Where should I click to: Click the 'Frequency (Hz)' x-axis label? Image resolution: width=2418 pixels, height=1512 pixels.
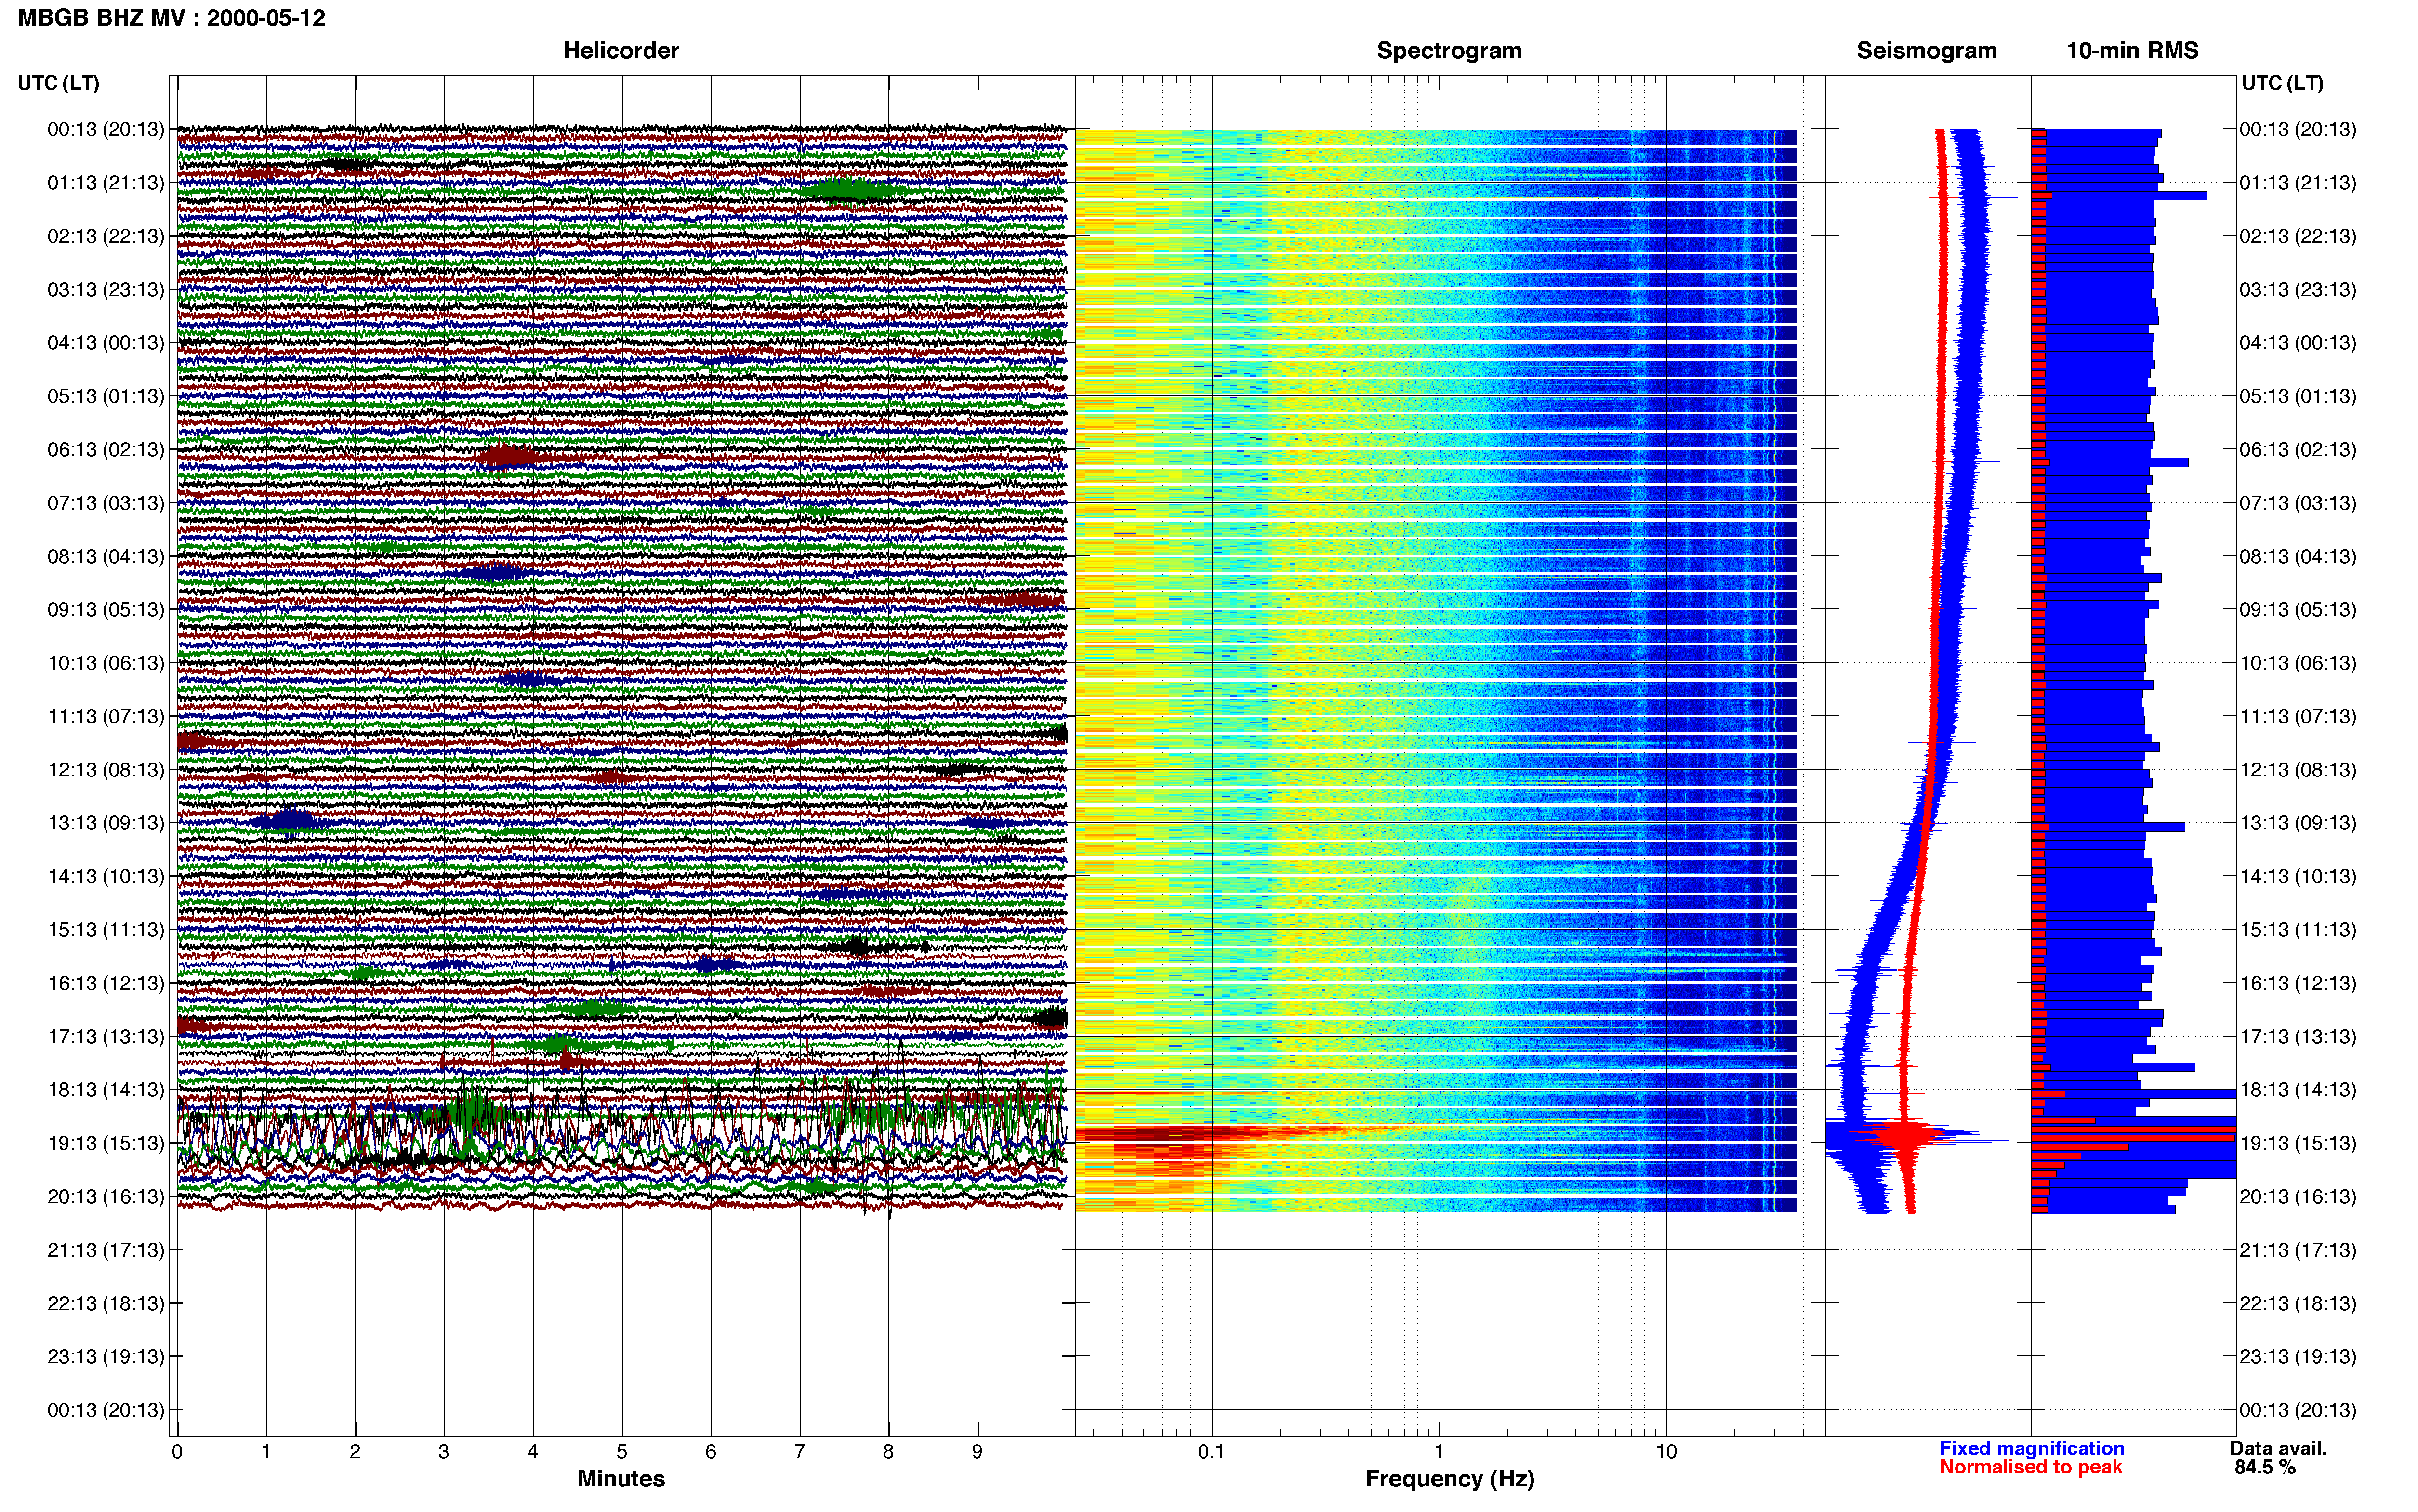pyautogui.click(x=1449, y=1479)
